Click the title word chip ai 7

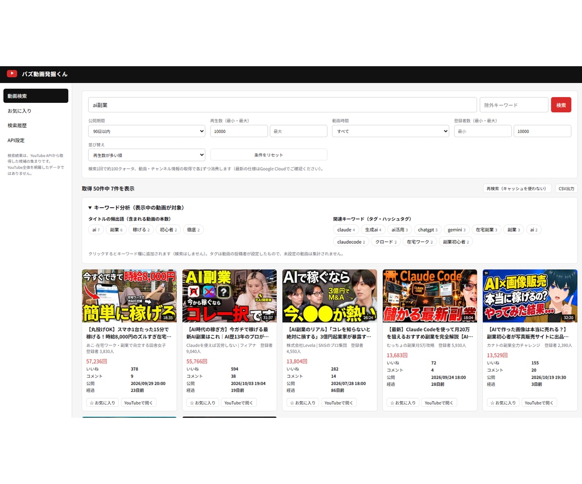(x=96, y=230)
